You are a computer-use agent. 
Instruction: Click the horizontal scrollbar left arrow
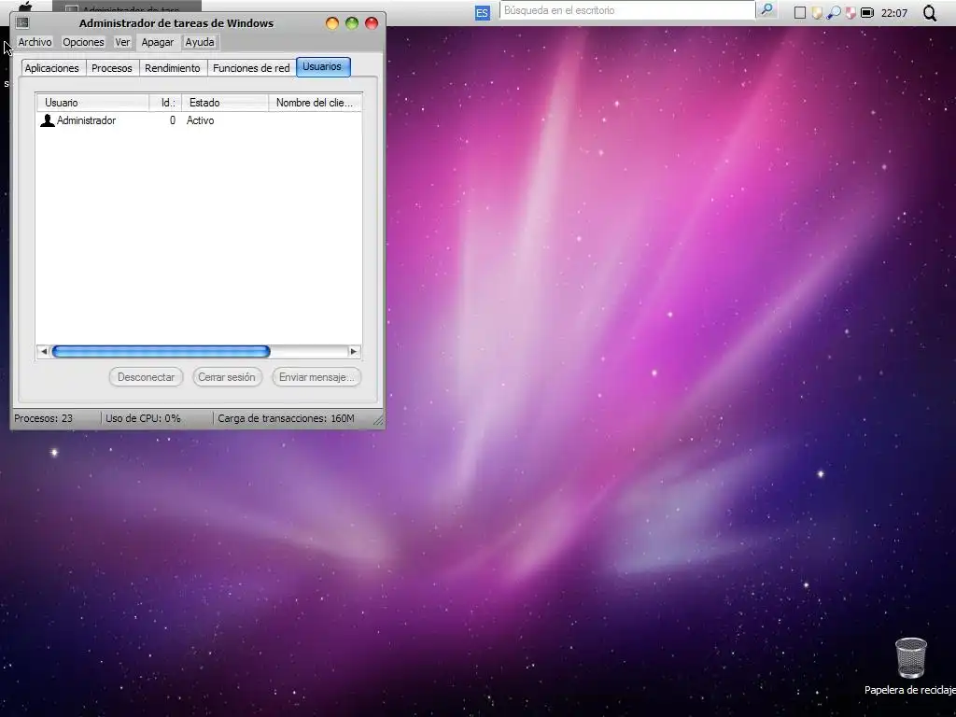[x=43, y=351]
